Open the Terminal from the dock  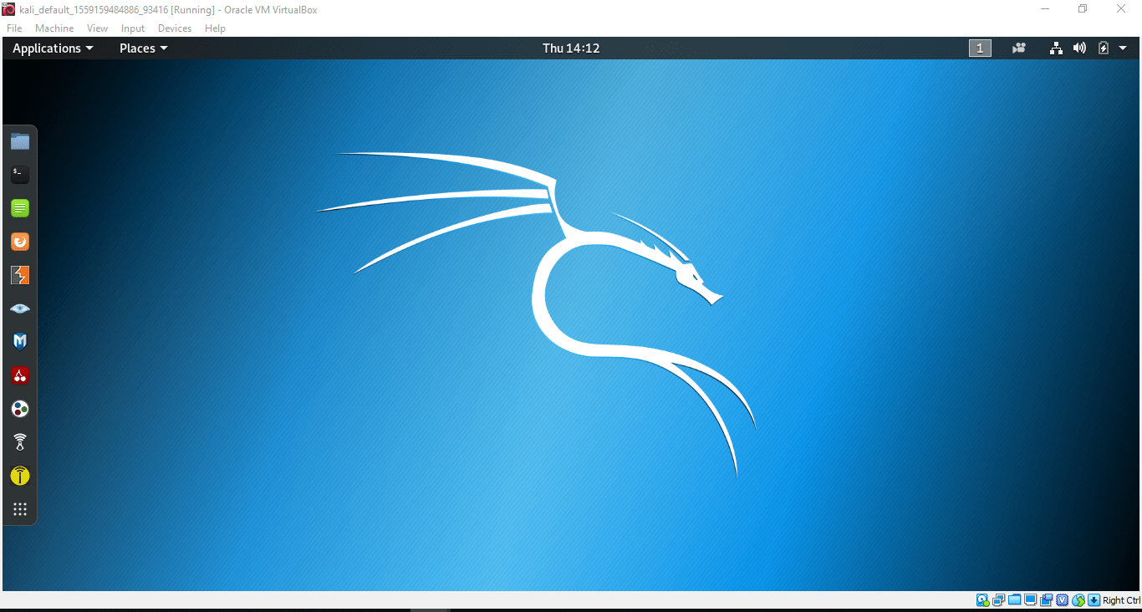tap(20, 175)
